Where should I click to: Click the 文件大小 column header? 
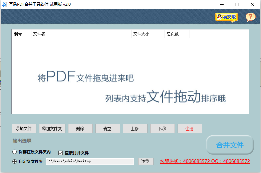click(148, 34)
